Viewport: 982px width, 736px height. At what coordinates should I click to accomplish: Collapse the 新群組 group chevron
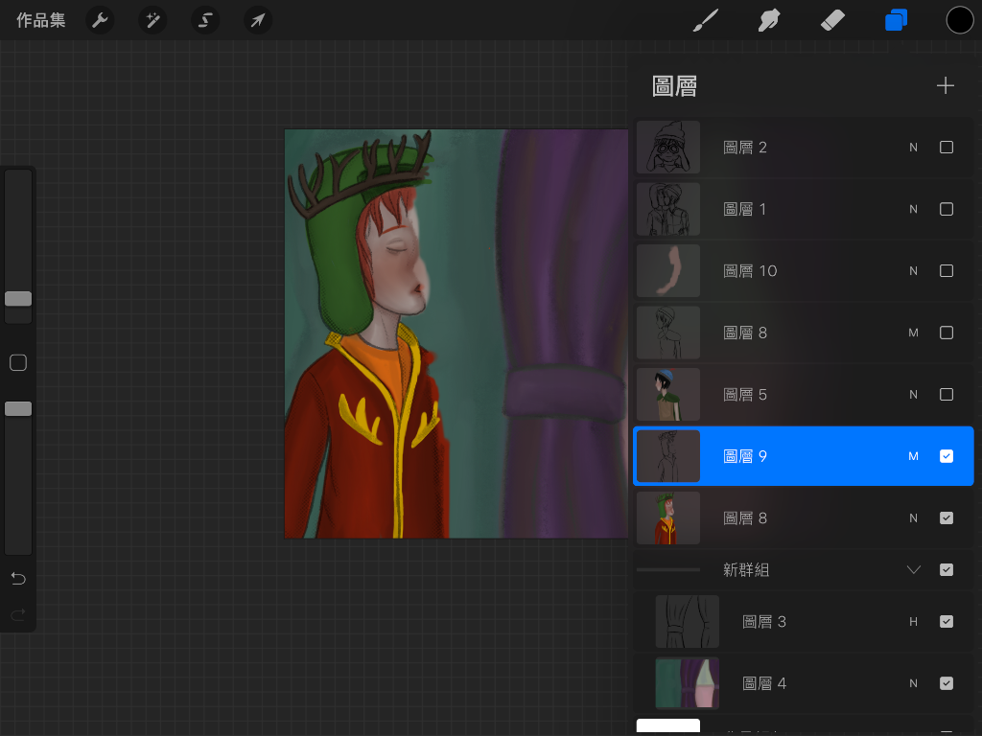coord(914,569)
